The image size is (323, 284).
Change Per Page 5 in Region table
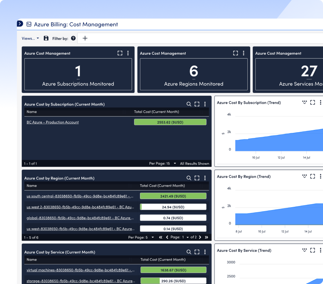click(141, 237)
